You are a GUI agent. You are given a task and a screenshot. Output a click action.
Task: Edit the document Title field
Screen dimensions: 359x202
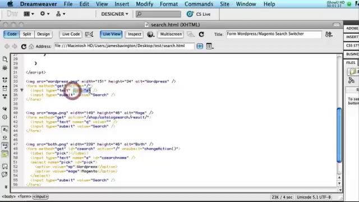coord(274,34)
